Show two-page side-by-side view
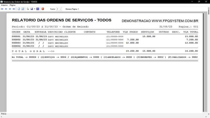The height and width of the screenshot is (118, 210). click(23, 9)
